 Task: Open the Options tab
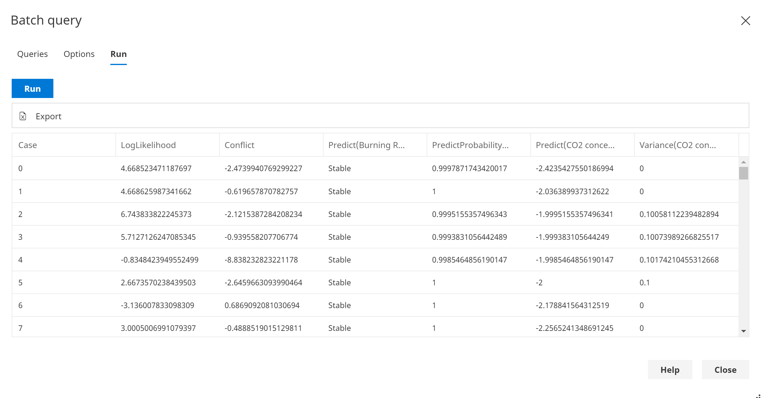pyautogui.click(x=79, y=54)
